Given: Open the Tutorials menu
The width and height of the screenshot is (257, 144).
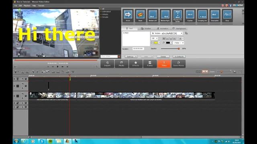Looking at the screenshot, I should coord(41,6).
